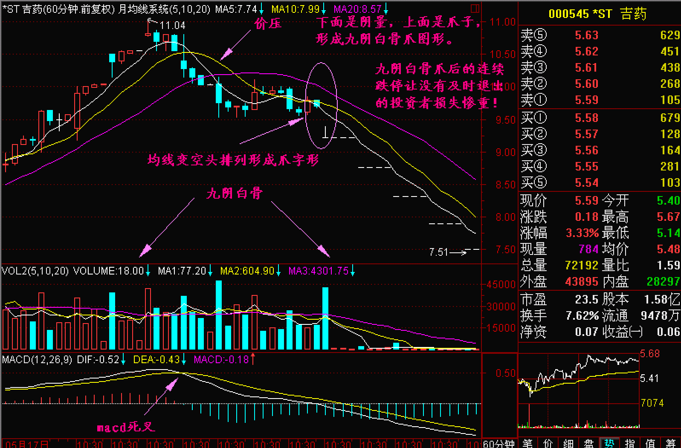Click the stock title 000545 *ST 吉药
The width and height of the screenshot is (681, 448).
click(597, 14)
